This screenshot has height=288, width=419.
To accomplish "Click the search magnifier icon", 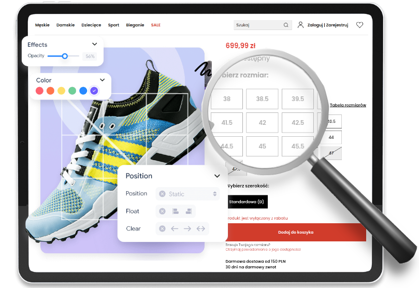I will pyautogui.click(x=286, y=25).
